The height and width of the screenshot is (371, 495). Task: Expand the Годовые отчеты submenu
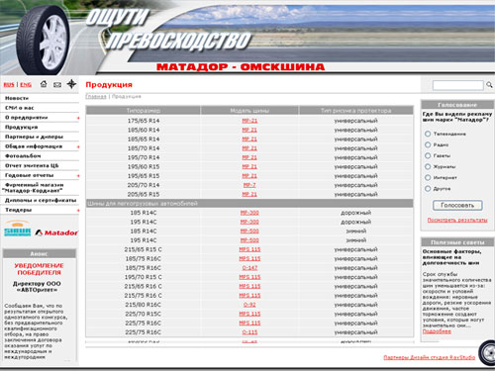(78, 176)
